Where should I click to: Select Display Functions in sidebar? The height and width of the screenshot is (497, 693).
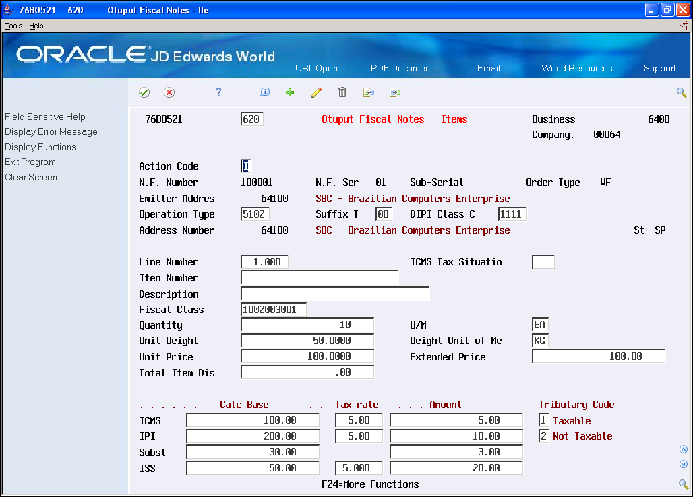(40, 147)
